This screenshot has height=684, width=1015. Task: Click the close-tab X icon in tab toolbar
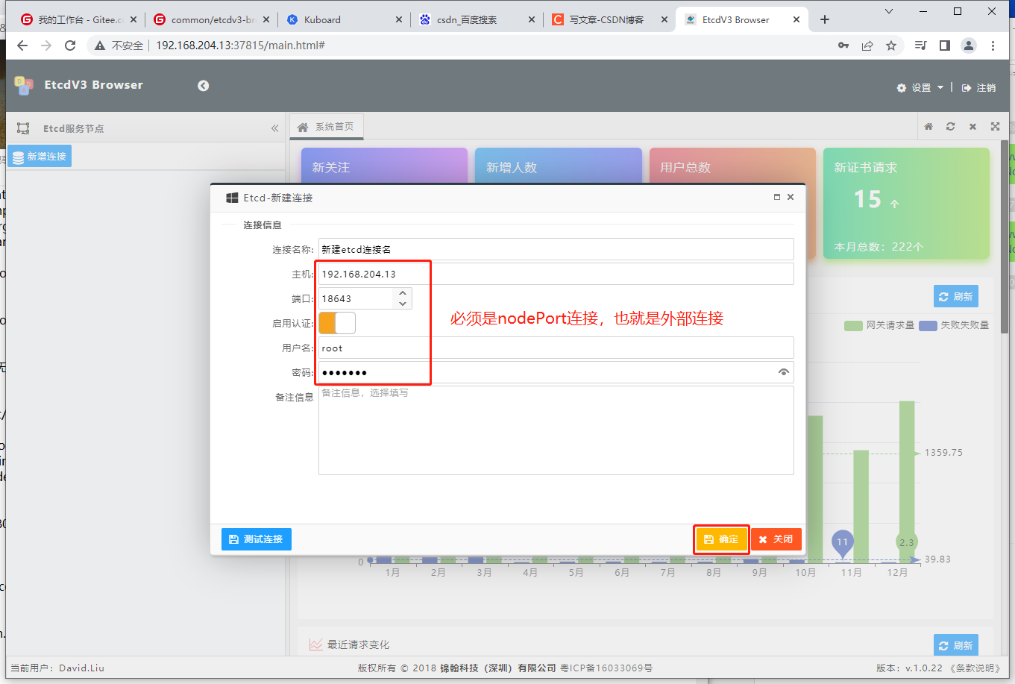pos(972,127)
